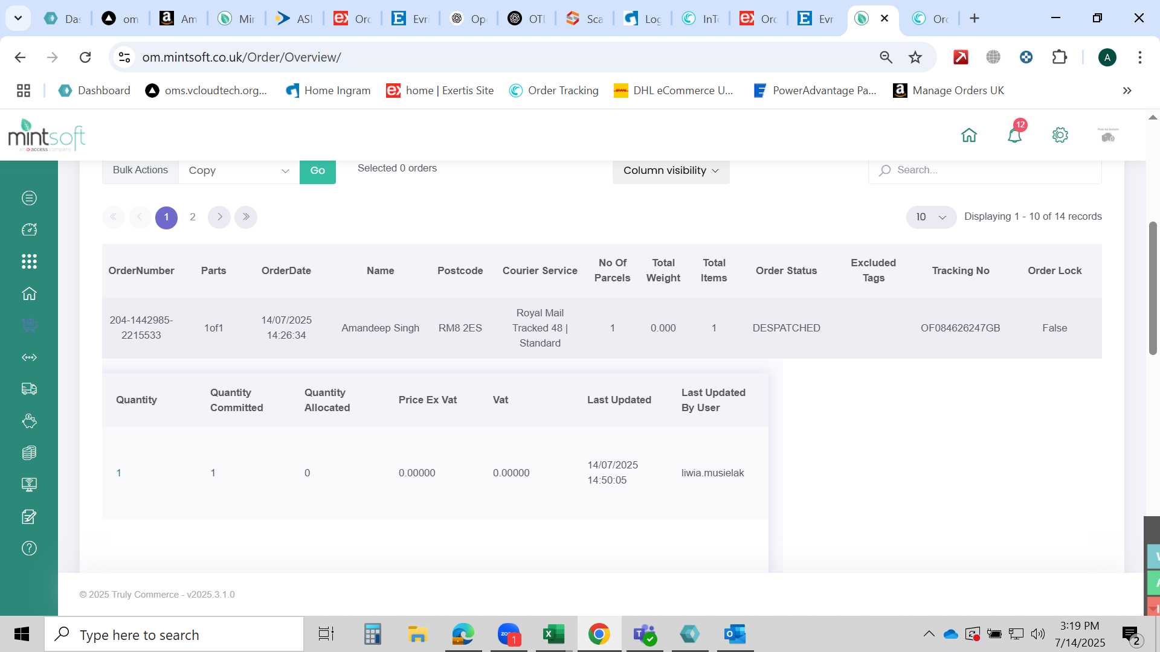Open the PowerAdvantage bookmark
This screenshot has width=1160, height=652.
(x=815, y=91)
